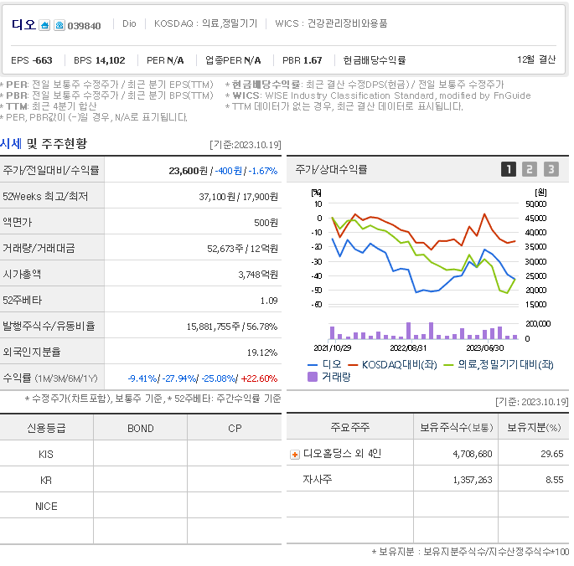Select 52주베타 value 1.09
The width and height of the screenshot is (574, 566).
pyautogui.click(x=269, y=301)
